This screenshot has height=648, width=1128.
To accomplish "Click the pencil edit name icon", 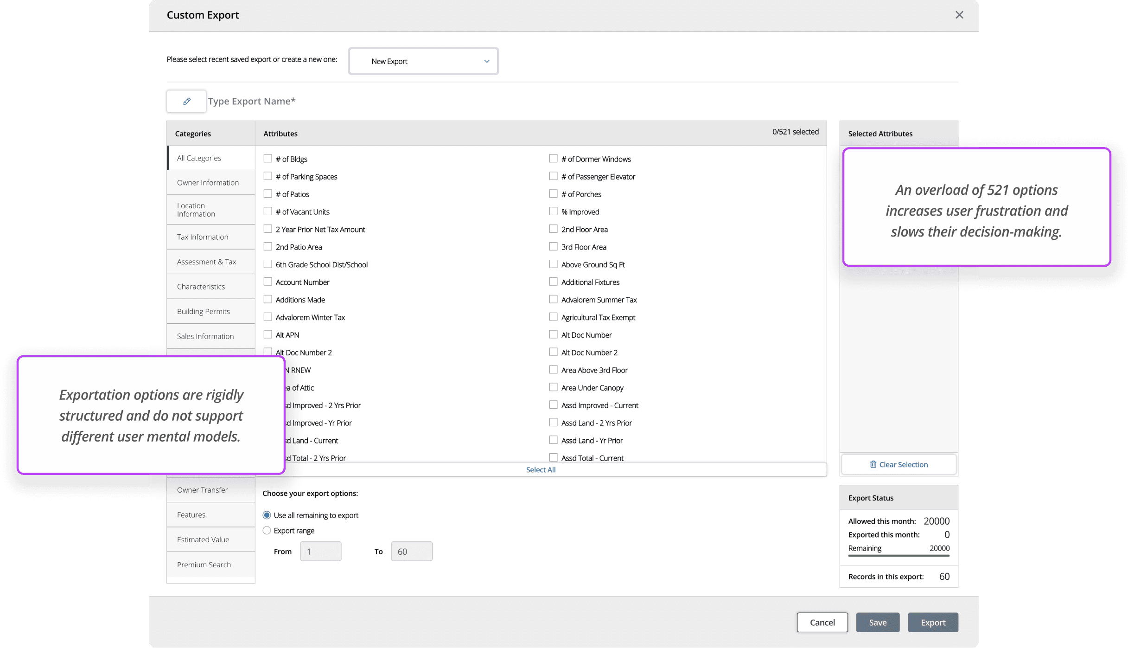I will (186, 101).
